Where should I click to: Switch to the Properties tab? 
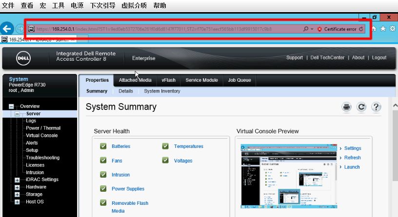97,80
